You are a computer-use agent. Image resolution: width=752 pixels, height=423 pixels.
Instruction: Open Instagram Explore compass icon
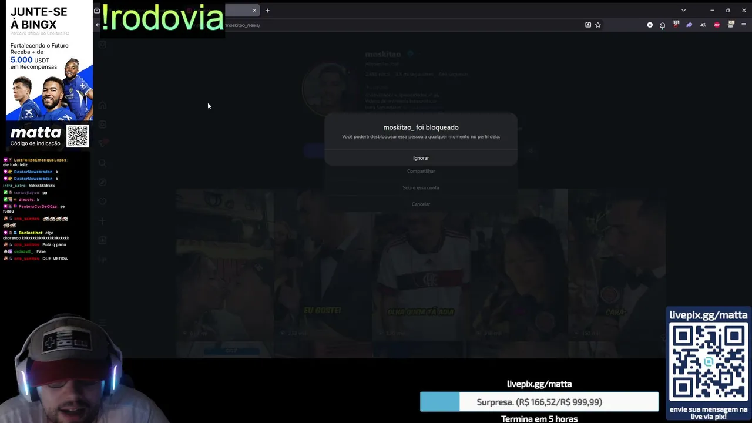pyautogui.click(x=102, y=182)
